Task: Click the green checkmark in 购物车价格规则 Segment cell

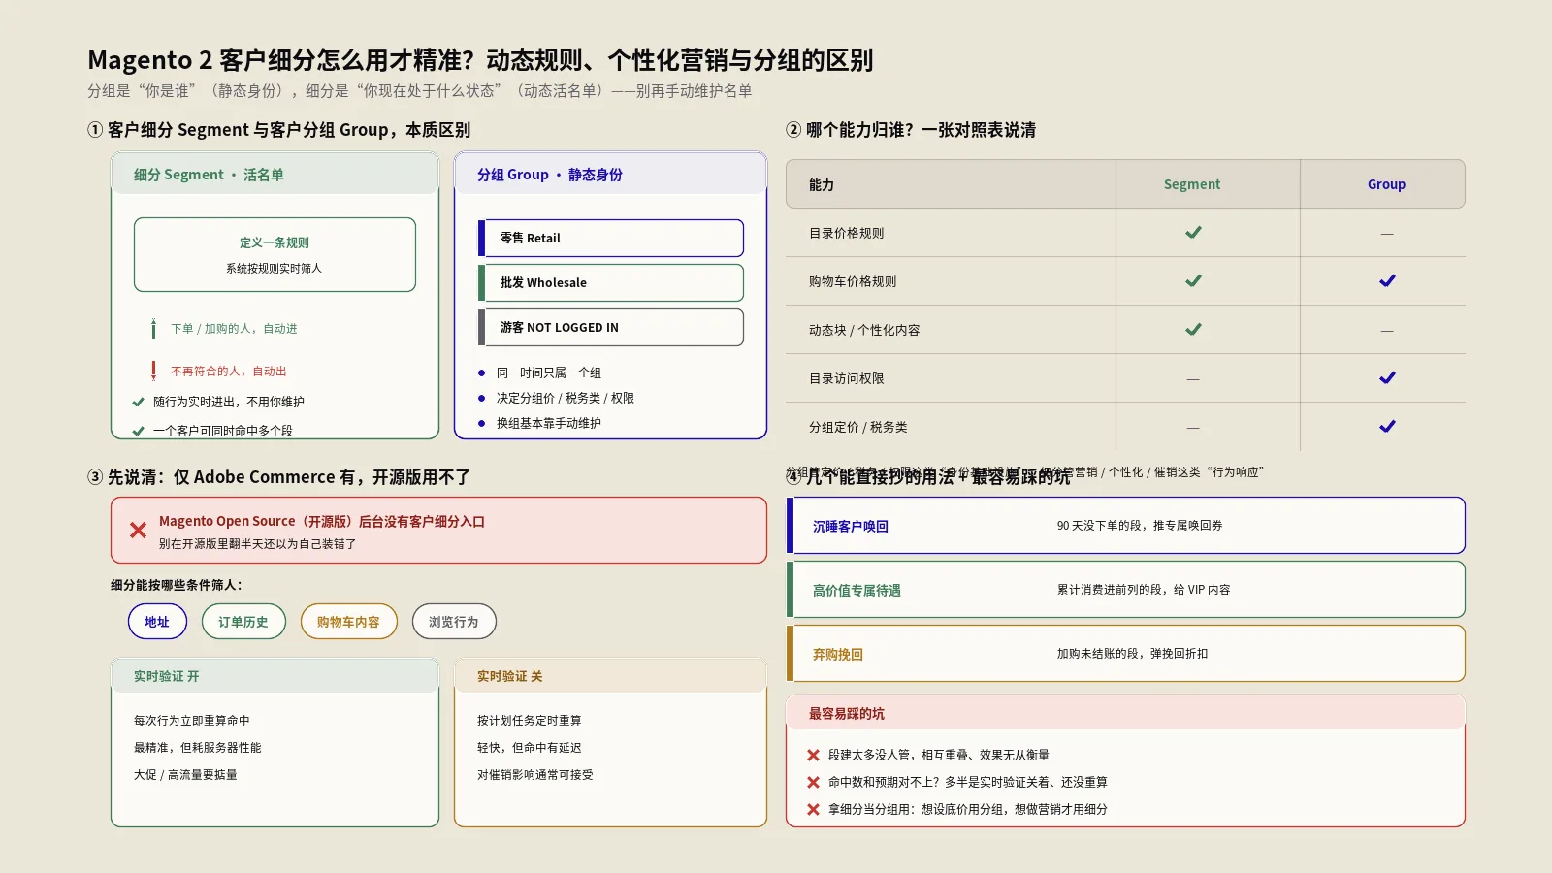Action: click(x=1193, y=281)
